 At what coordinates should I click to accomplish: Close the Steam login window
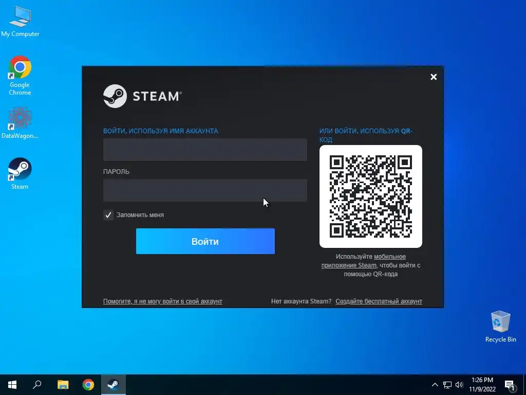click(x=434, y=77)
